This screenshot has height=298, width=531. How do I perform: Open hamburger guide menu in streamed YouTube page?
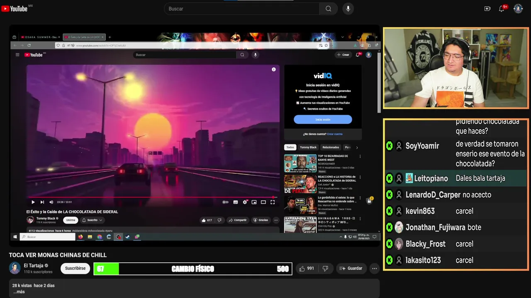coord(17,55)
